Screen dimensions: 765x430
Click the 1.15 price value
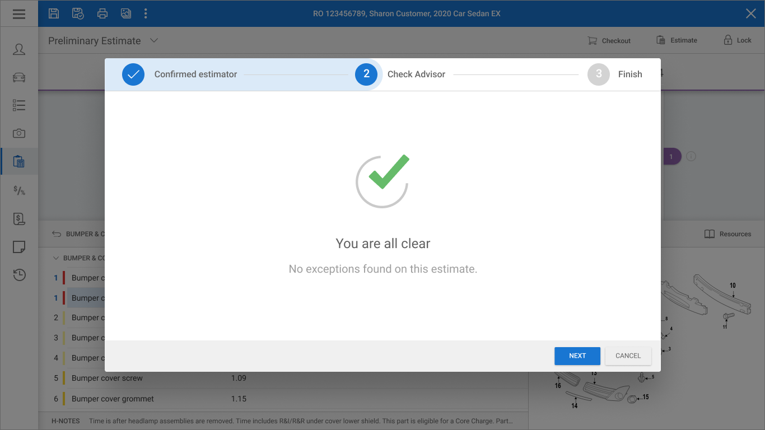tap(239, 399)
